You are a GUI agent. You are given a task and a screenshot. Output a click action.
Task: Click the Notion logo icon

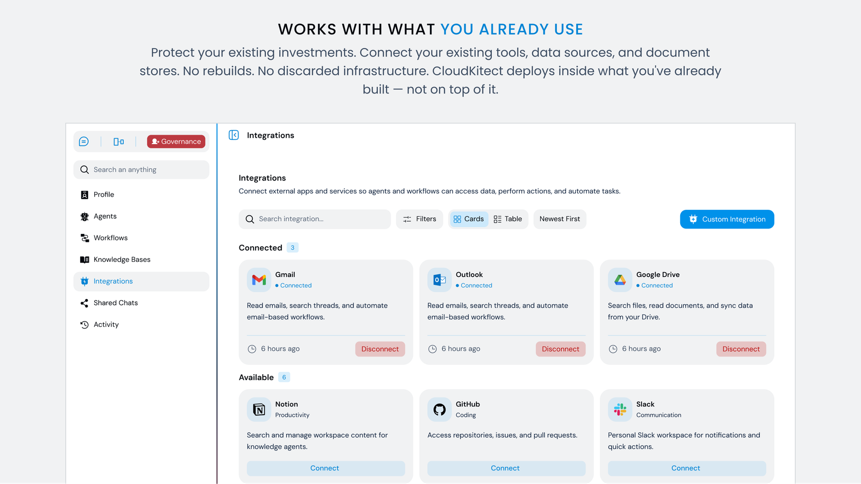coord(259,410)
